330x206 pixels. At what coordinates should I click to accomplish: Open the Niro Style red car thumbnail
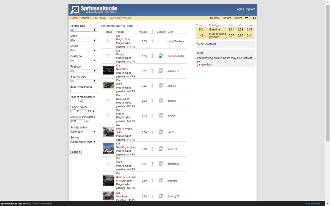[x=108, y=196]
